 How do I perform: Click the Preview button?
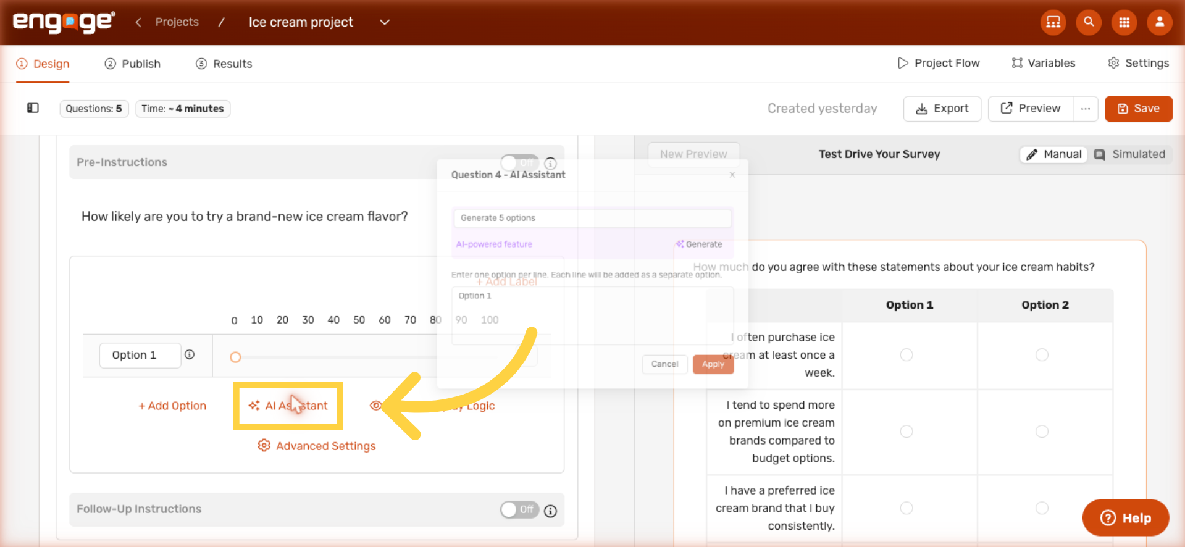[1030, 109]
